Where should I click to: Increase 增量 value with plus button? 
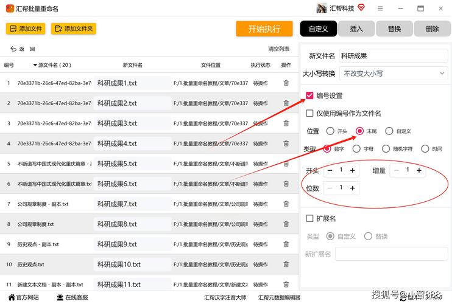[419, 171]
